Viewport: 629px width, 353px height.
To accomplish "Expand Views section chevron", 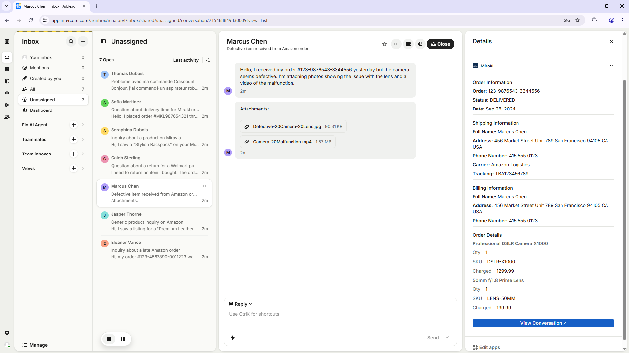I will 83,168.
